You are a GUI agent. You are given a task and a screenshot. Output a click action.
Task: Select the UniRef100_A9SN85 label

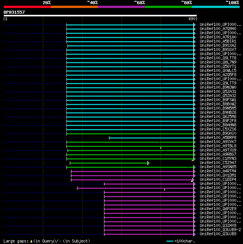click(x=218, y=167)
